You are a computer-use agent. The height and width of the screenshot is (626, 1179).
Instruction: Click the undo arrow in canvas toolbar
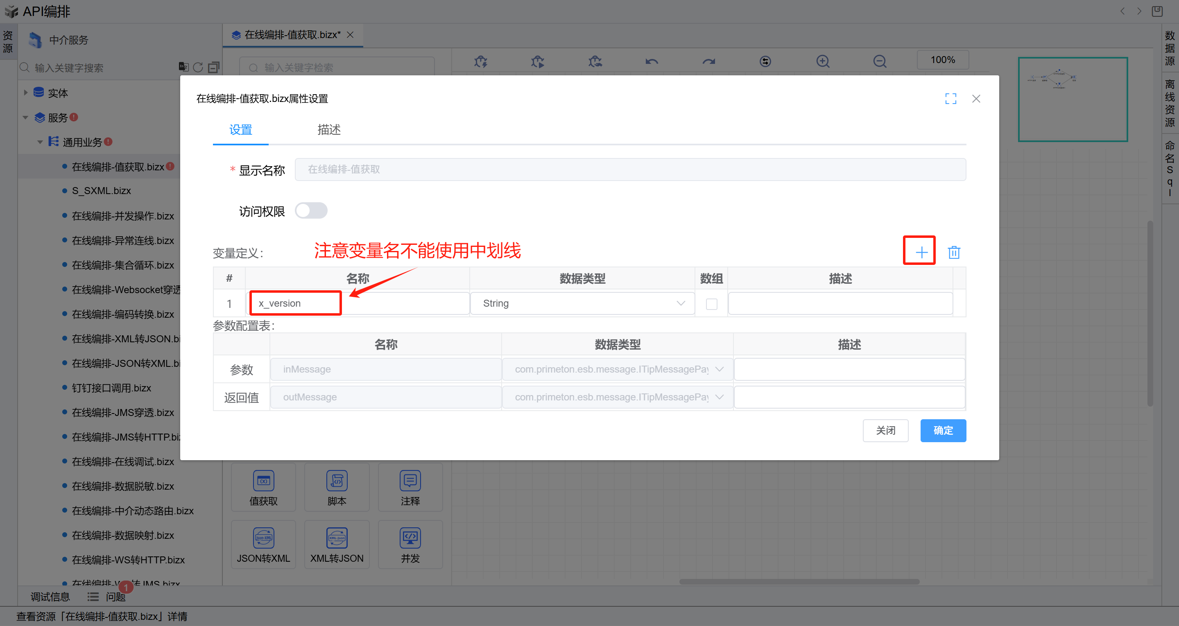coord(652,61)
